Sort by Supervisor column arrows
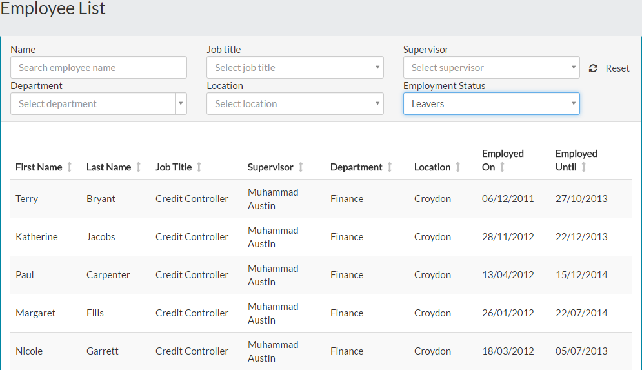 301,167
